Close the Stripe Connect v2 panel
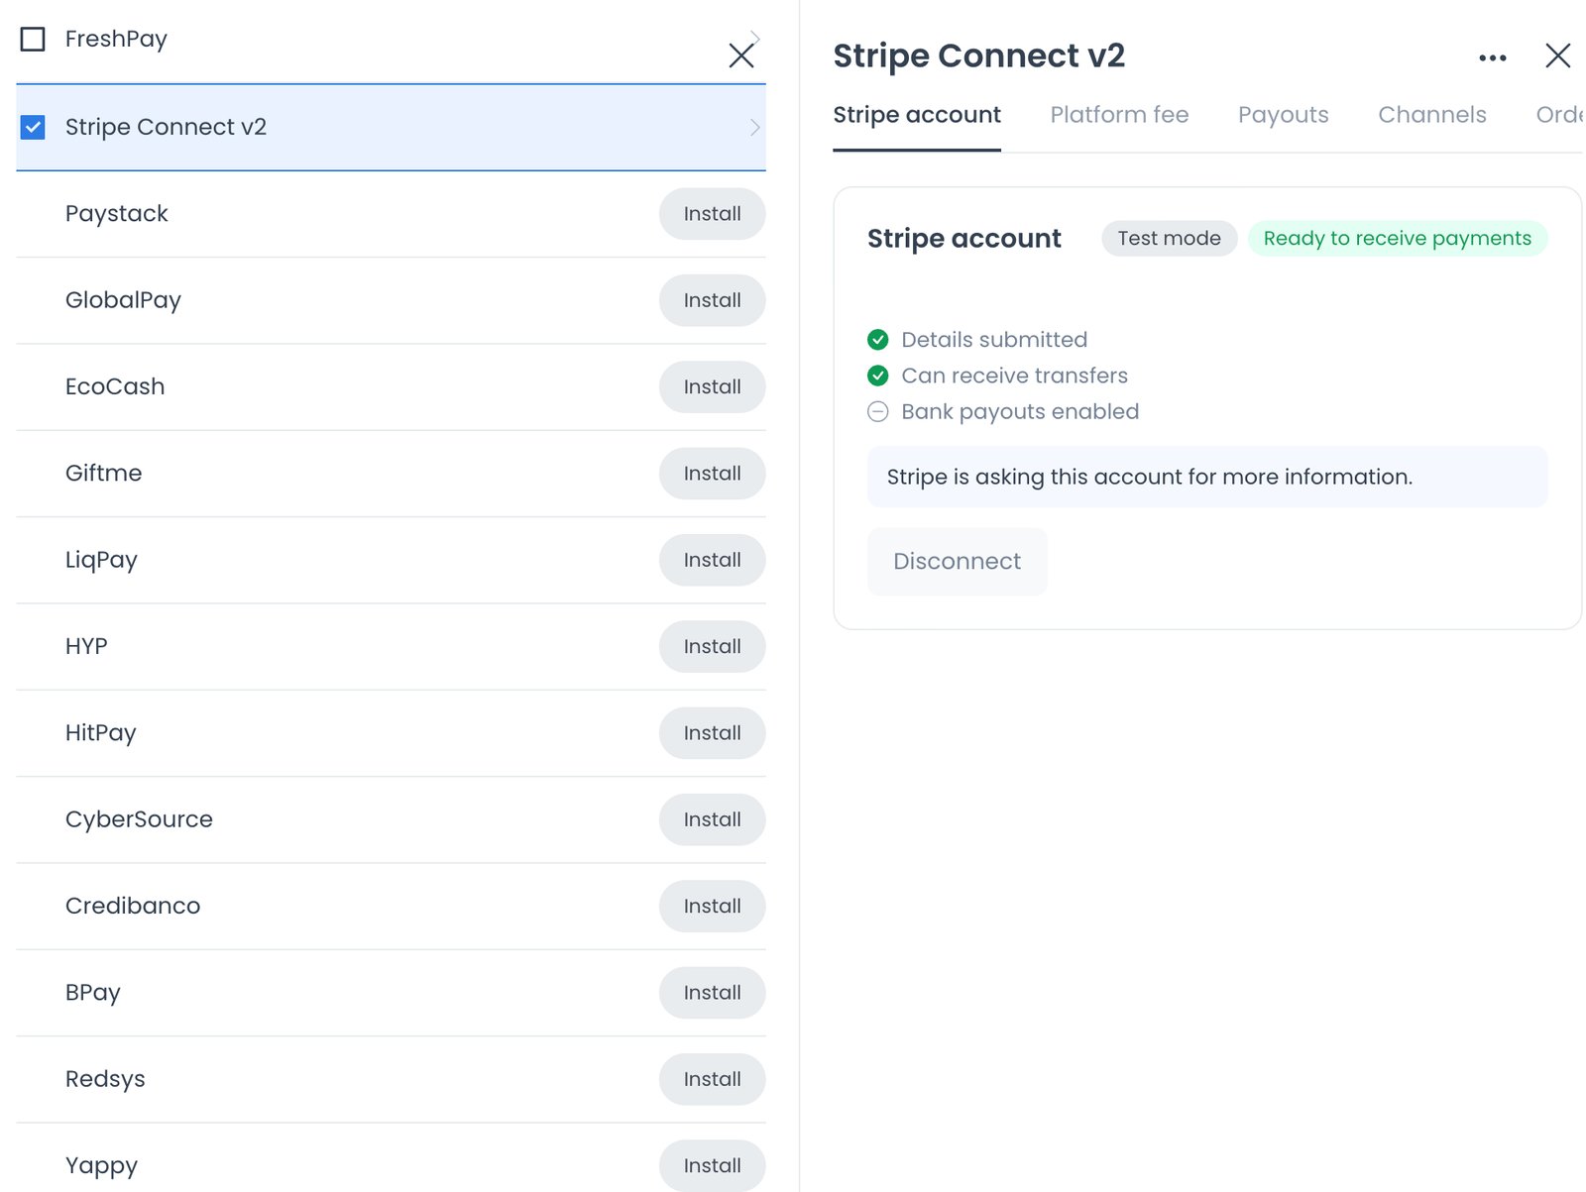 click(1557, 55)
